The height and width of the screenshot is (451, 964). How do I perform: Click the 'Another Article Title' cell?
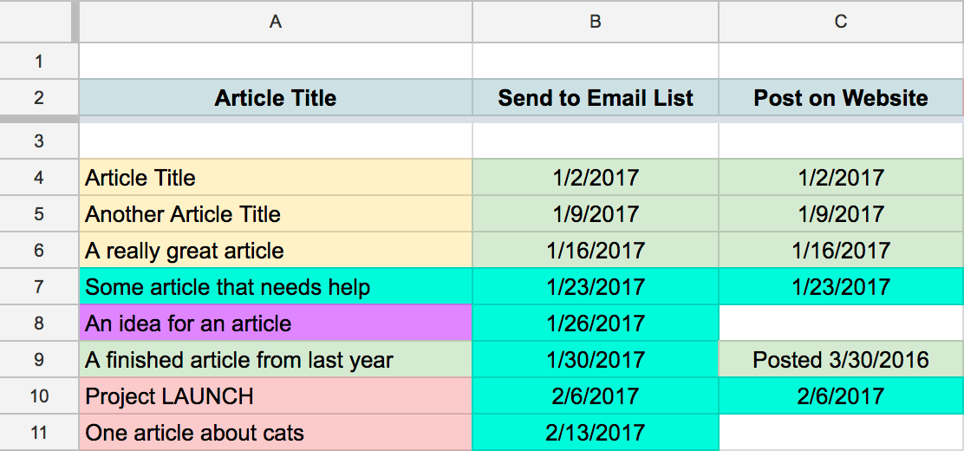pyautogui.click(x=276, y=214)
